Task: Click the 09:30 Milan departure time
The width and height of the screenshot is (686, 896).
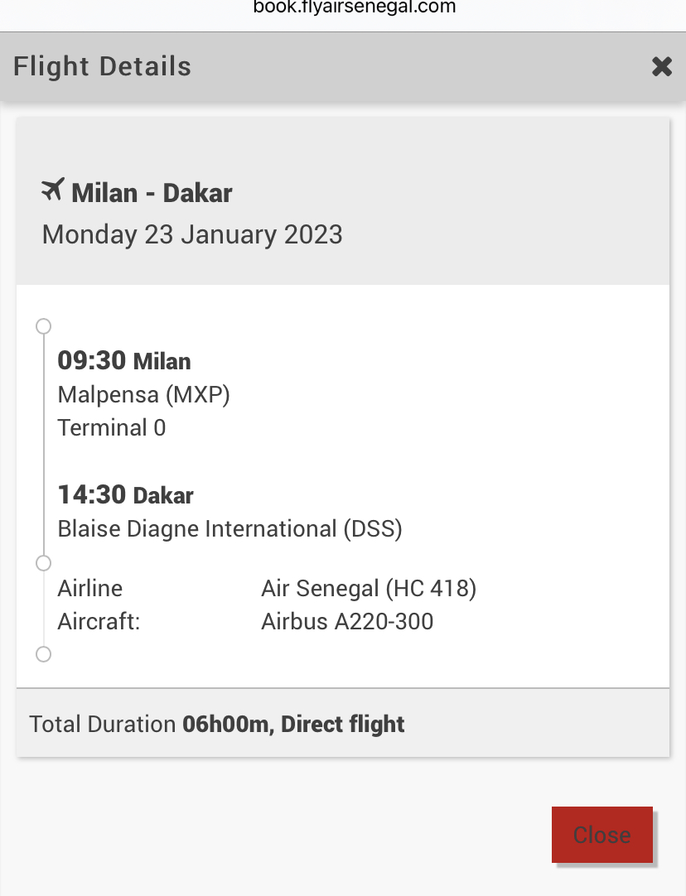Action: coord(124,361)
